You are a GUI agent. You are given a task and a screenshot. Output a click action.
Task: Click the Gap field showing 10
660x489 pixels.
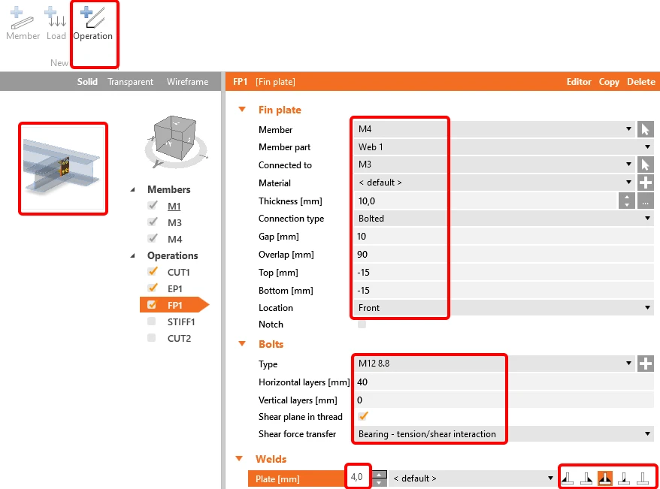(x=504, y=237)
